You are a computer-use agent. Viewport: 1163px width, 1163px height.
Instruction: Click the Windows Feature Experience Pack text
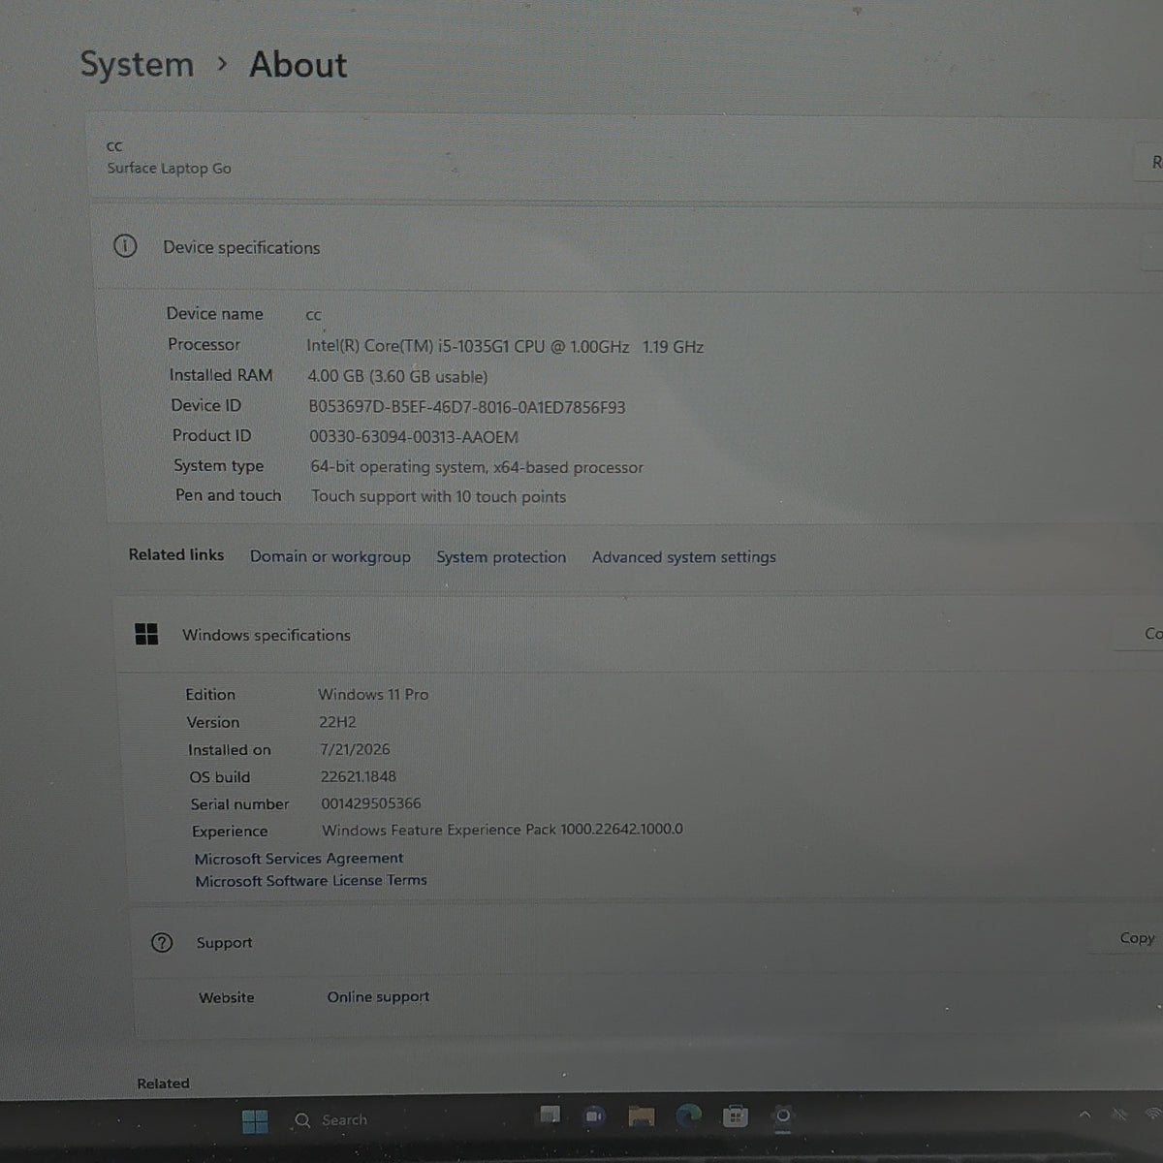point(502,830)
